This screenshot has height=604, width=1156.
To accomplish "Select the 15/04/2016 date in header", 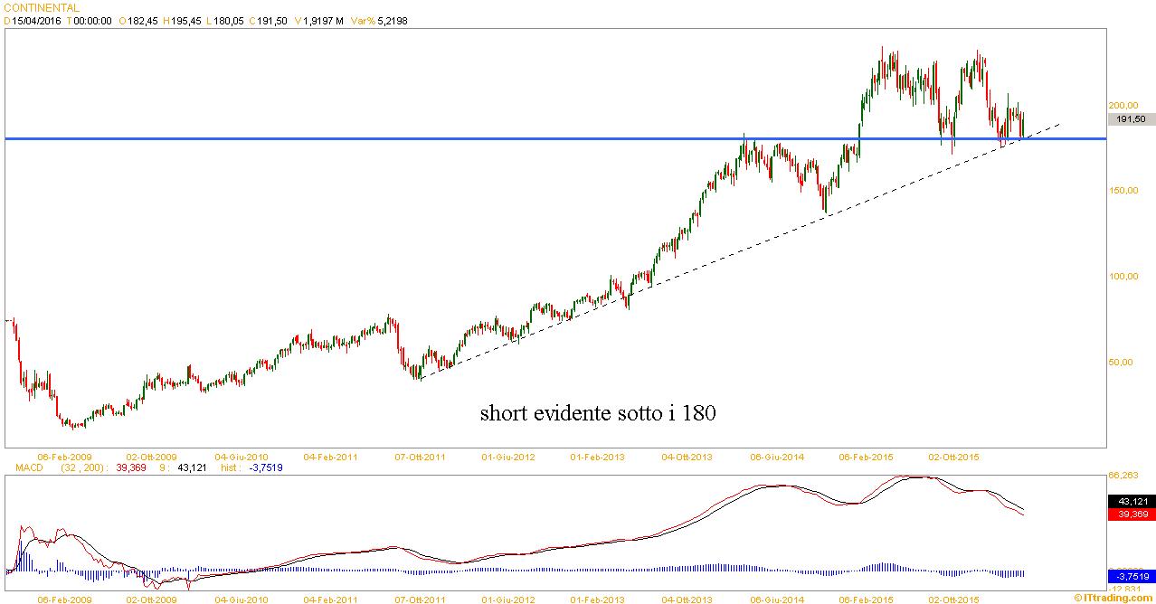I will [x=37, y=20].
